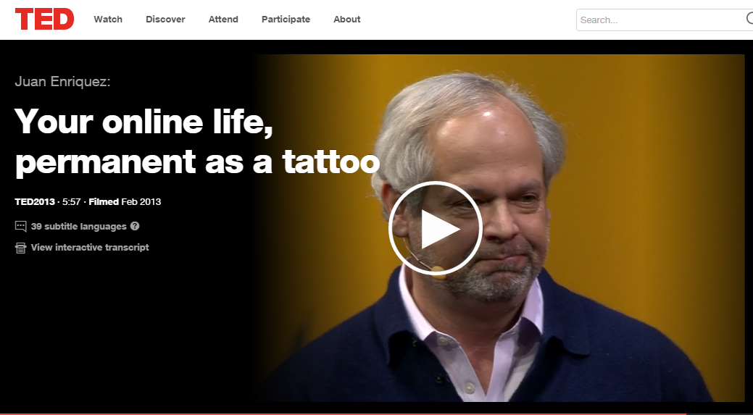Open the subtitle languages help question mark

pyautogui.click(x=135, y=226)
